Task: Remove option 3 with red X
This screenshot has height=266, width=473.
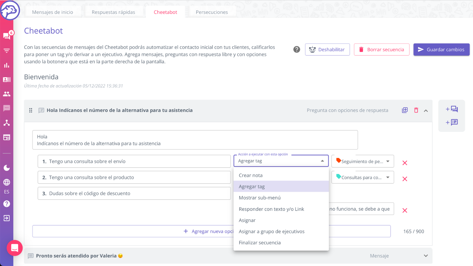Action: tap(405, 210)
